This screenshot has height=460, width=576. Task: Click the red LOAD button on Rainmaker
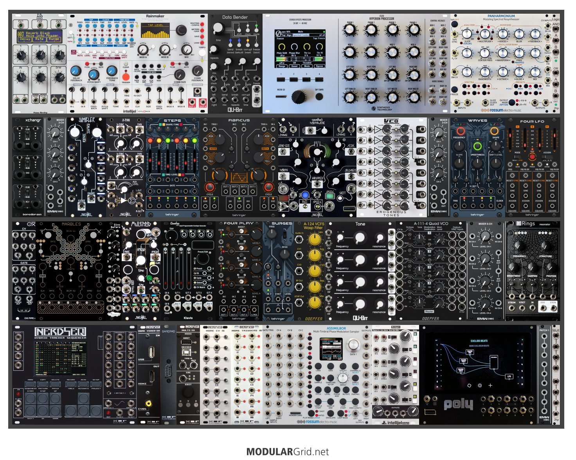point(203,43)
